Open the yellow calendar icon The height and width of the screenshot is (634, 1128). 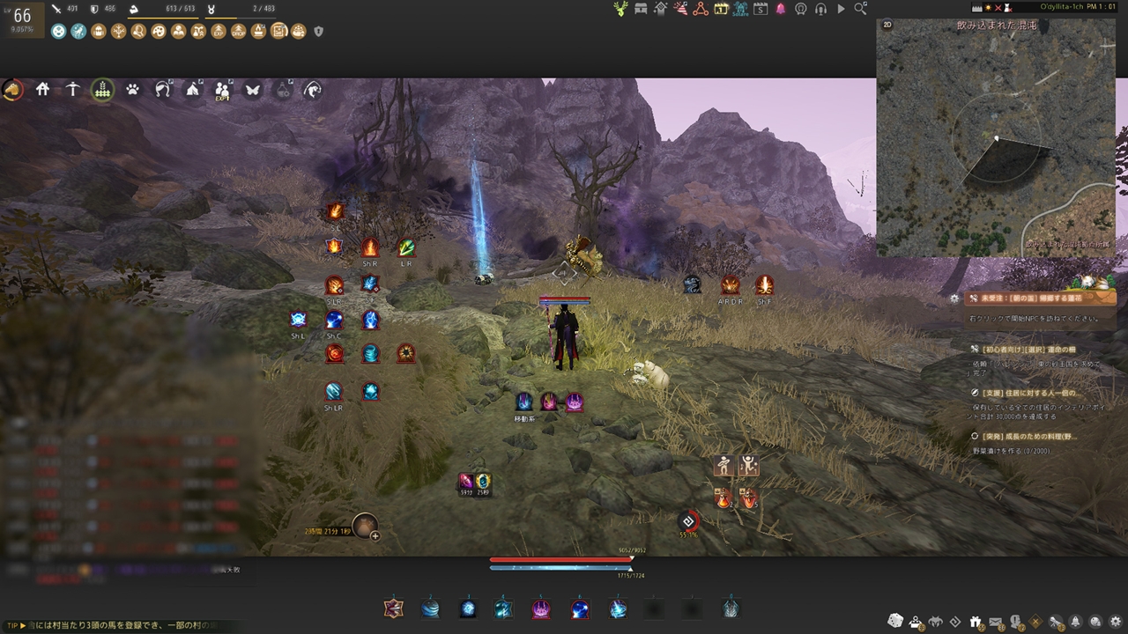click(x=721, y=9)
